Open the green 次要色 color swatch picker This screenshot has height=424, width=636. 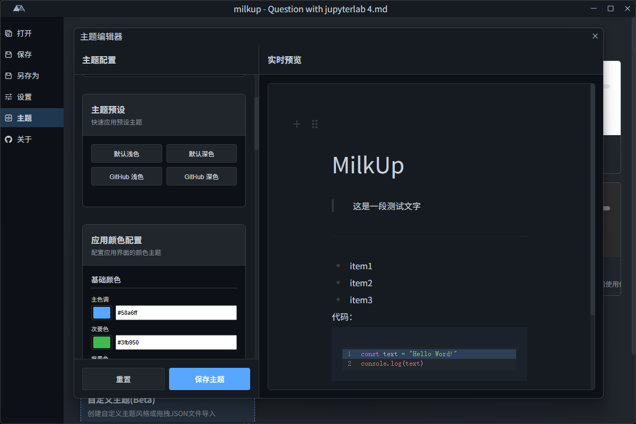[x=101, y=342]
